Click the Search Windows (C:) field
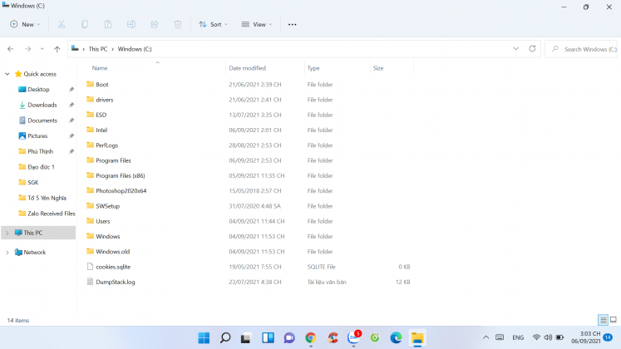621x349 pixels. [x=584, y=49]
